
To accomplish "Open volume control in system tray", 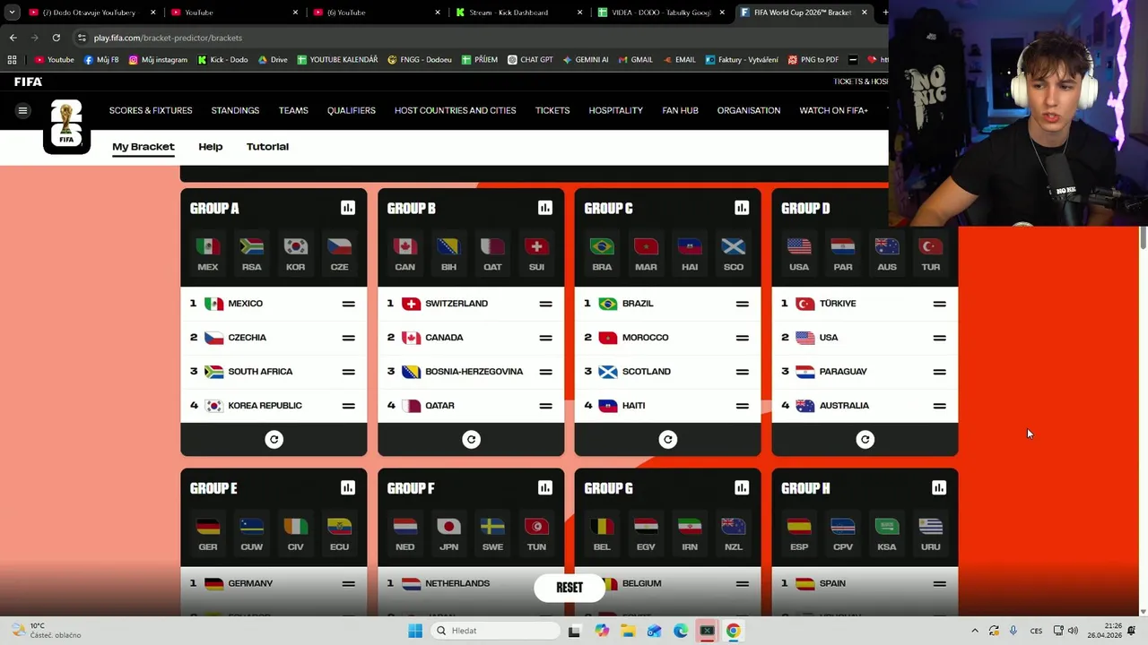I will click(1074, 631).
